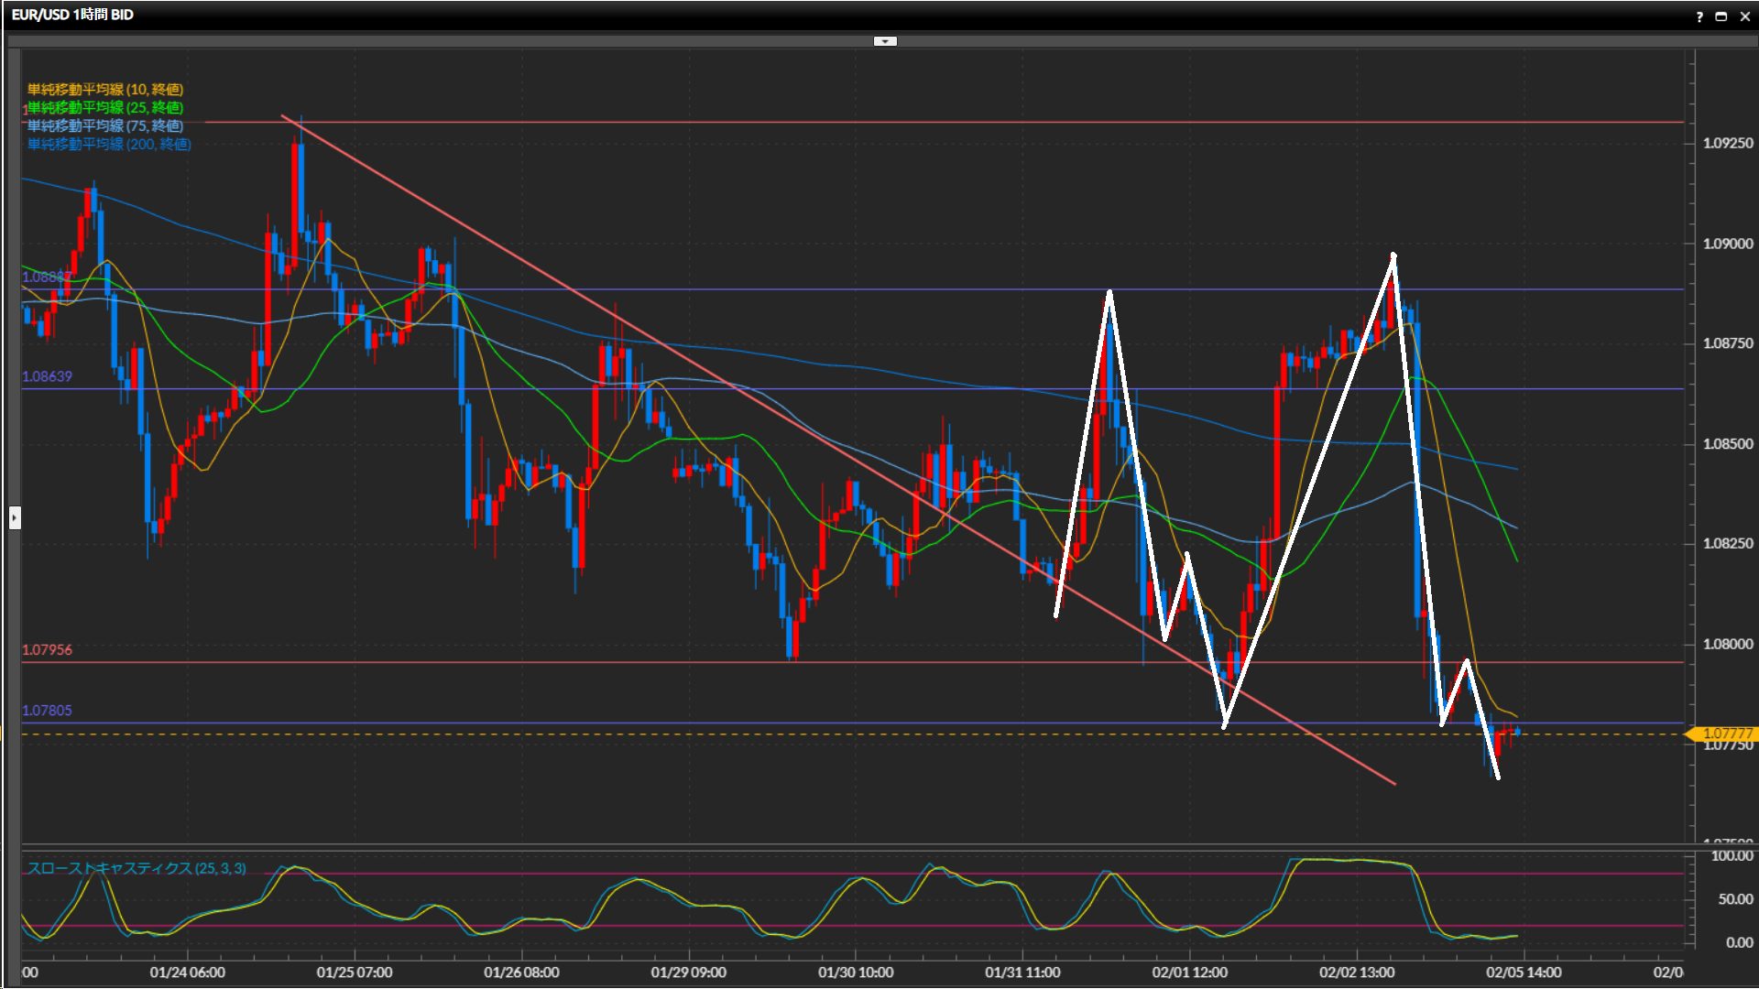Screen dimensions: 1759x989
Task: Expand the left side panel arrow
Action: [15, 518]
